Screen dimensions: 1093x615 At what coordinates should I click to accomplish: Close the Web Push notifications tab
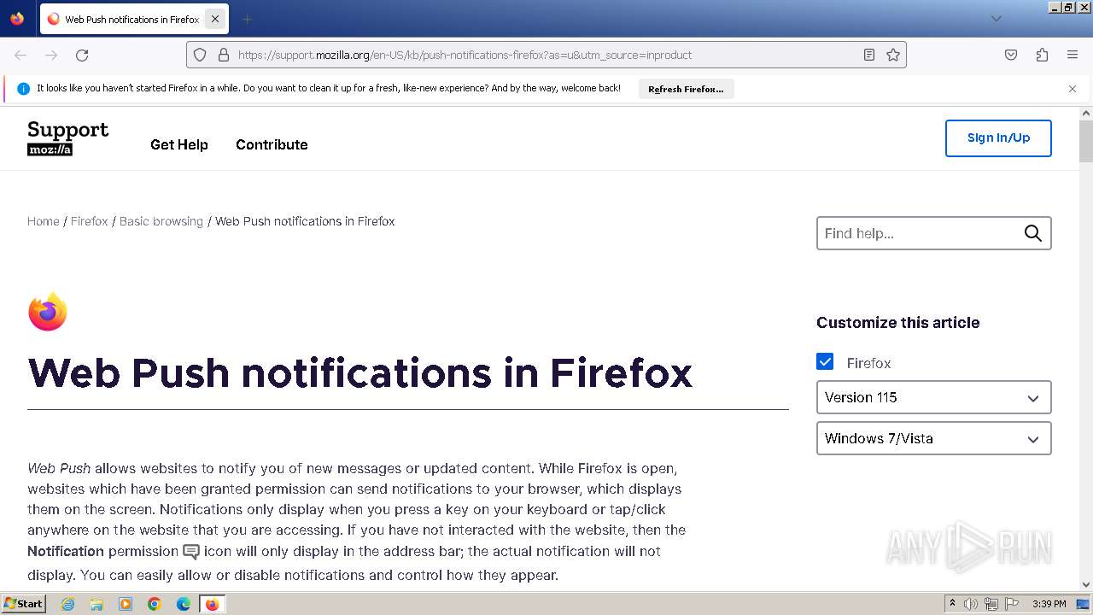tap(214, 19)
